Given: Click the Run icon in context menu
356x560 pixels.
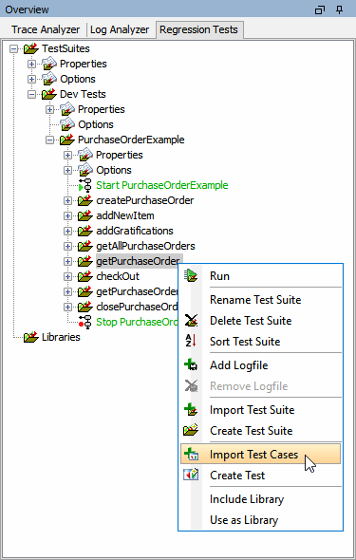Looking at the screenshot, I should (191, 275).
